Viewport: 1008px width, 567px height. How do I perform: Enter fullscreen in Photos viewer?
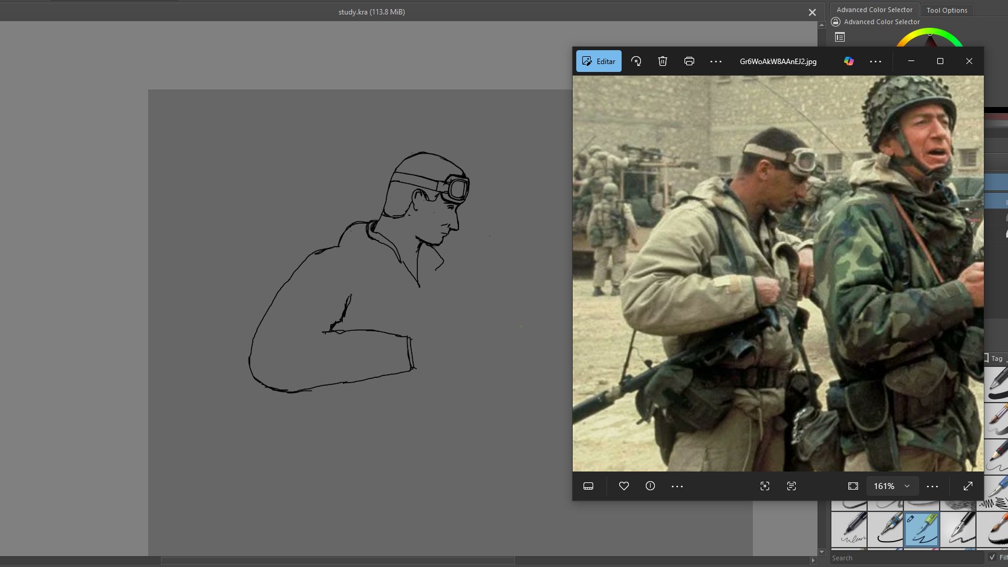[x=968, y=486]
